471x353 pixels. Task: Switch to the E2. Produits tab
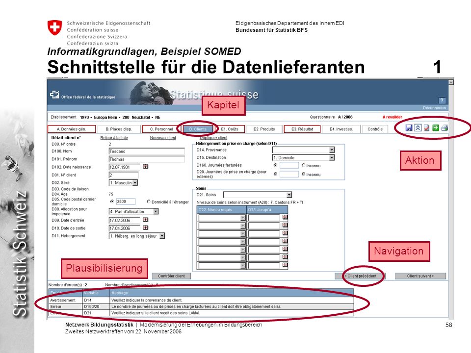264,129
